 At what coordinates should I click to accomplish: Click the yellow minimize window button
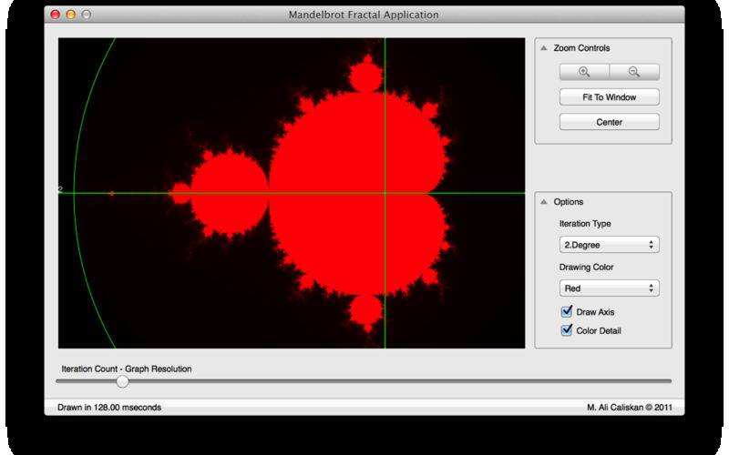tap(71, 15)
